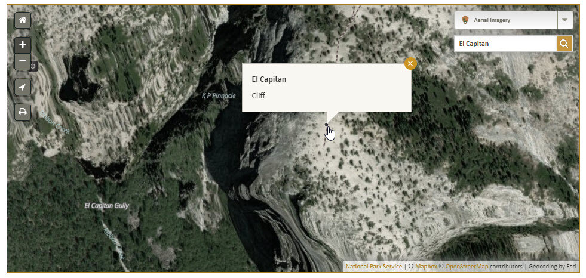The image size is (586, 278).
Task: Activate the locate me arrow button
Action: (23, 87)
